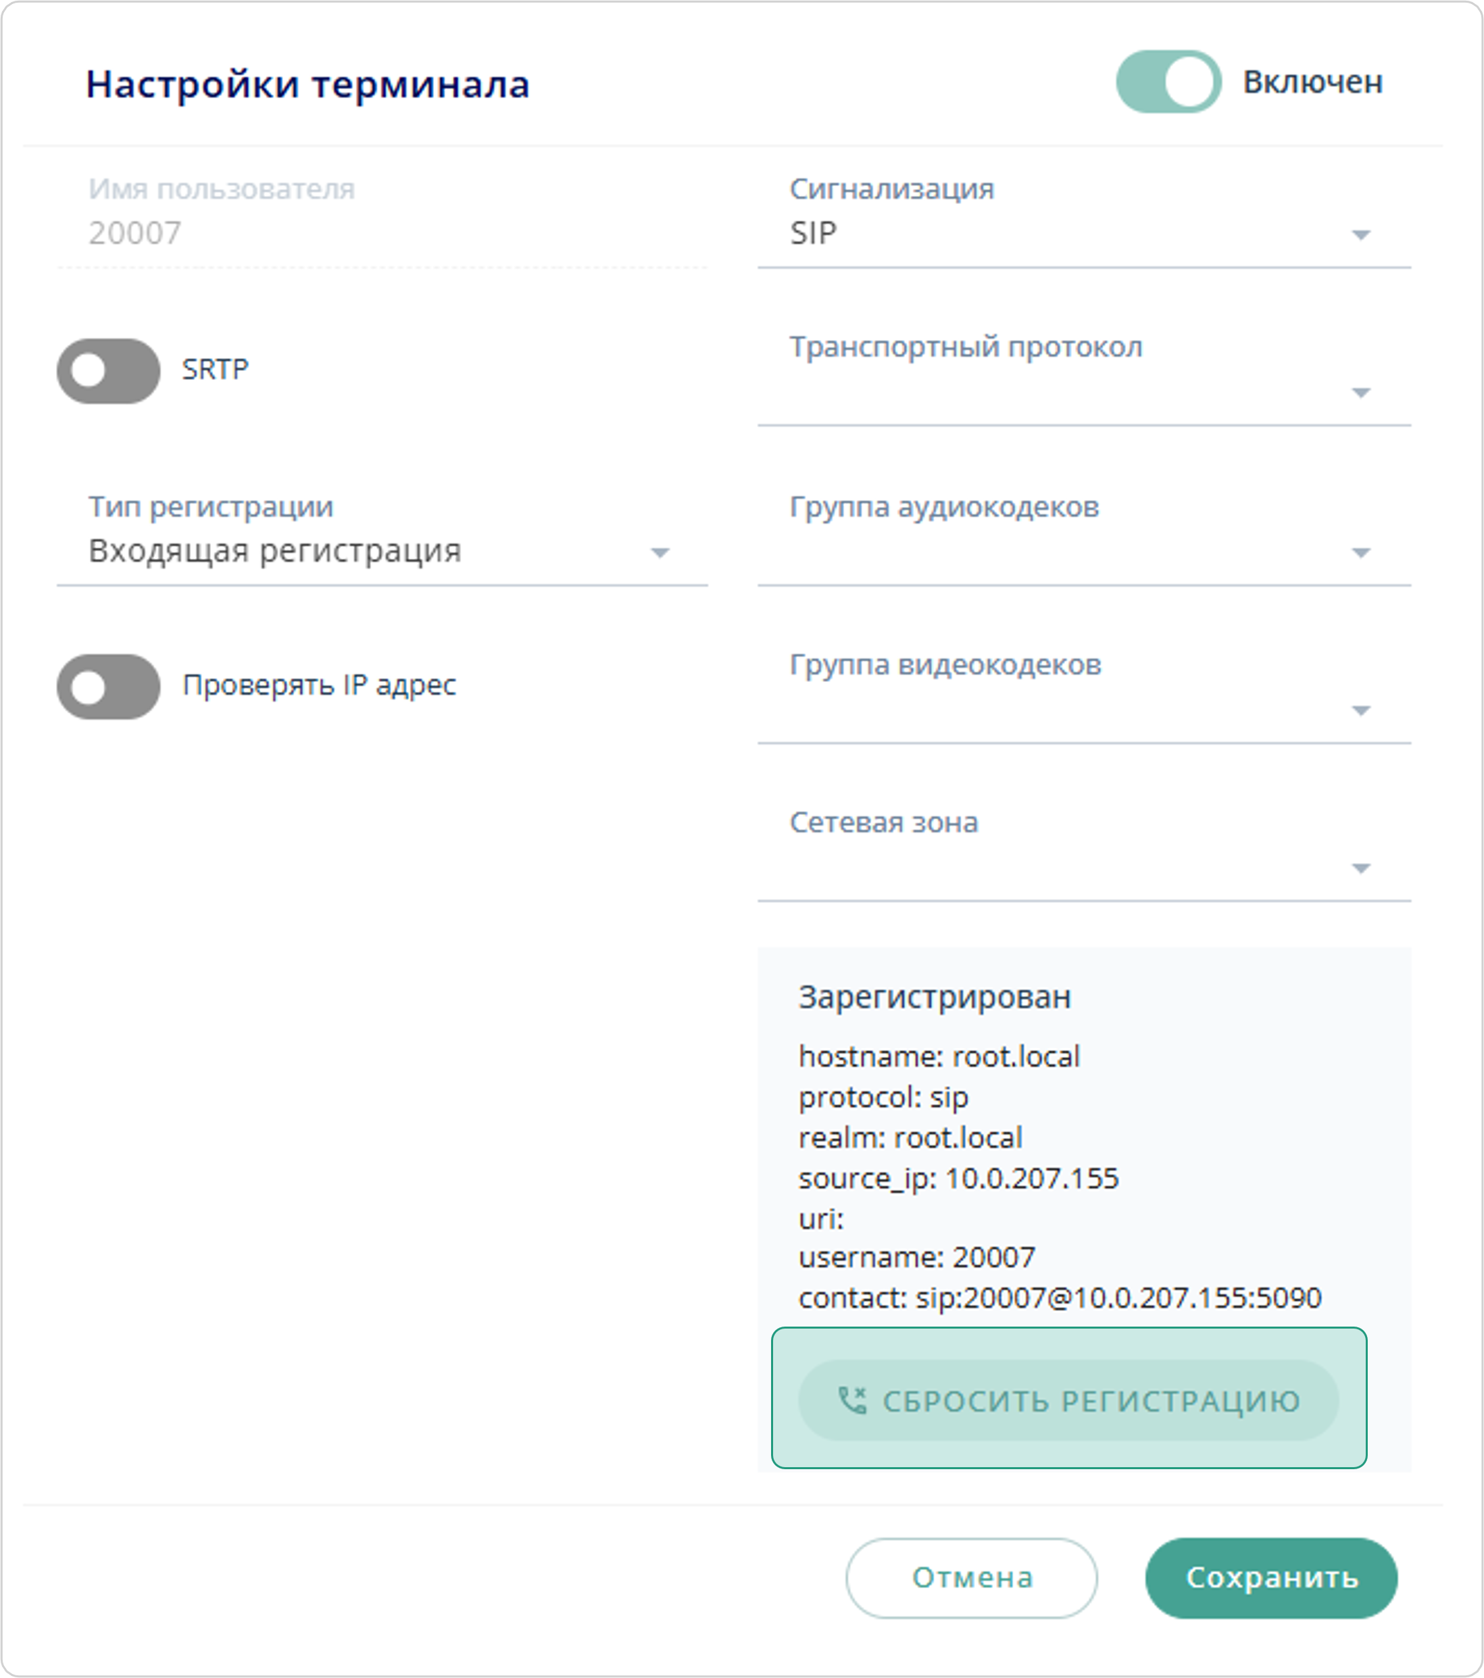
Task: Click the Настройки терминала dialog title
Action: tap(307, 84)
